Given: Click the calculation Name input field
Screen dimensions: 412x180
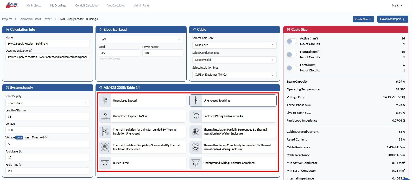Looking at the screenshot, I should 47,44.
